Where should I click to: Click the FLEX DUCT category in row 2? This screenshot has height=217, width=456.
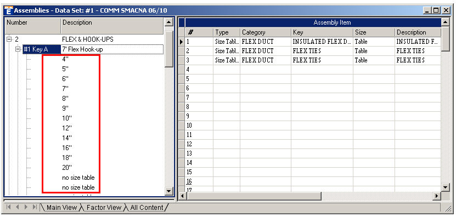[266, 51]
